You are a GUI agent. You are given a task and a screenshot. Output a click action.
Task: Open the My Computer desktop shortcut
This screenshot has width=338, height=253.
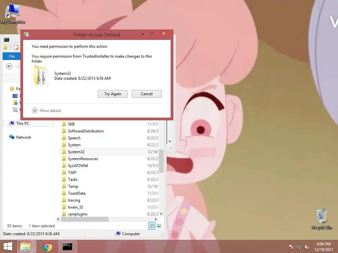click(x=13, y=14)
